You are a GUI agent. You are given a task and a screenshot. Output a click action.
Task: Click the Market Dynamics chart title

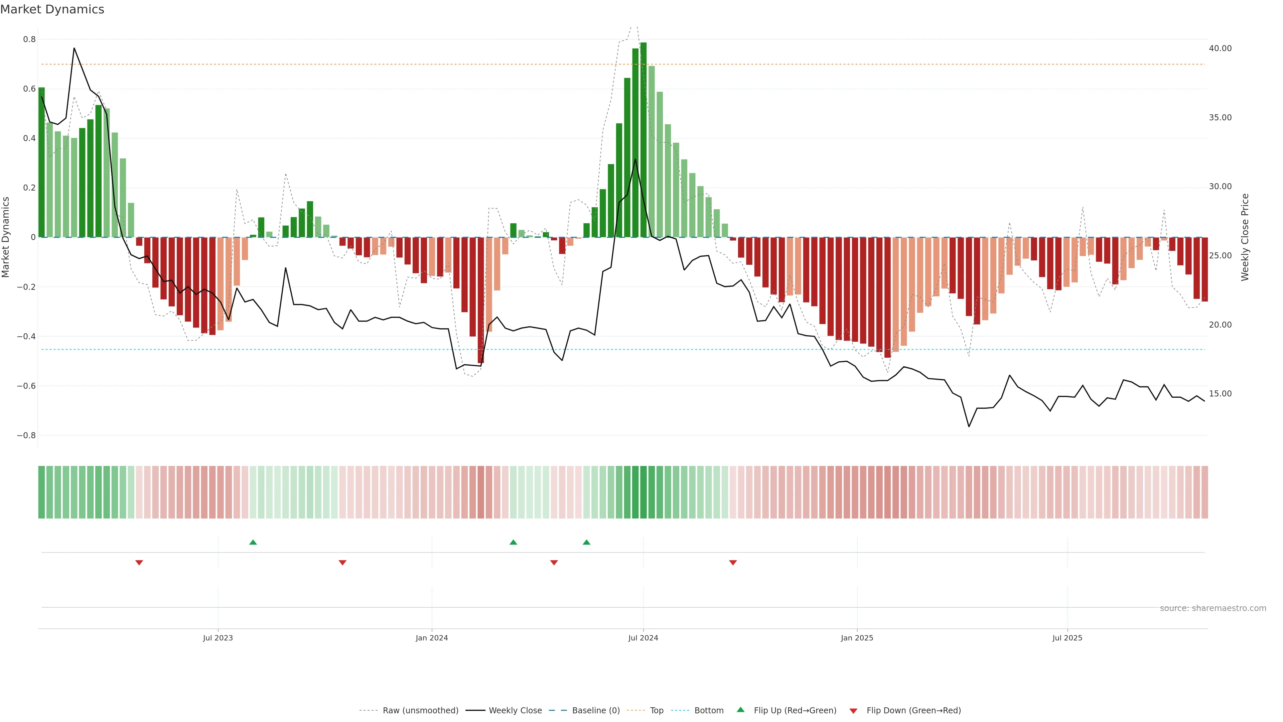(52, 9)
